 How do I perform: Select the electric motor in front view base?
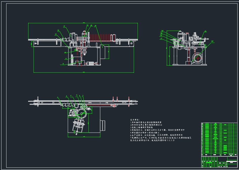coord(91,63)
